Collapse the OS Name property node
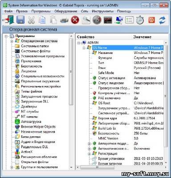Screen dimensions: 171x178 [x=84, y=48]
